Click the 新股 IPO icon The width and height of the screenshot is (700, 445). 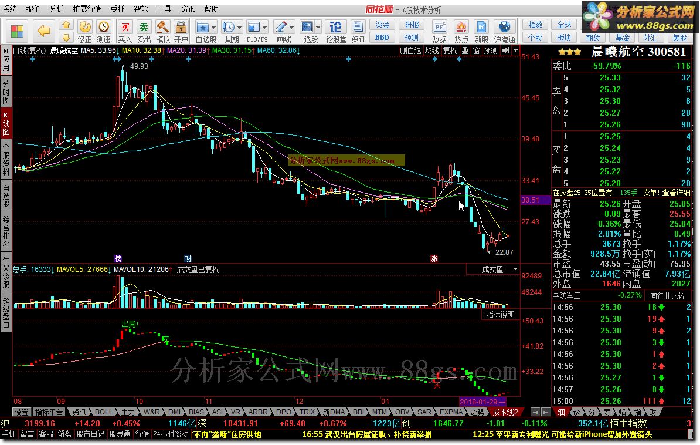(481, 31)
